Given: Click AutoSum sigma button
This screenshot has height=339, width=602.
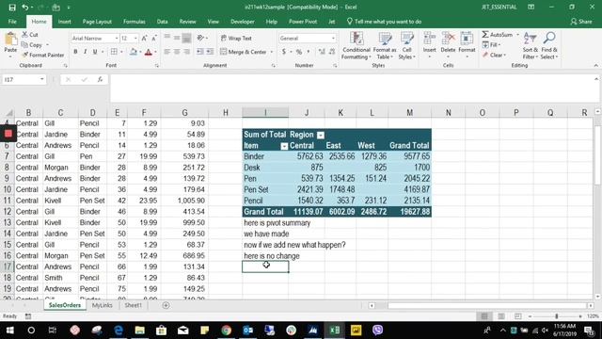Looking at the screenshot, I should coord(498,35).
